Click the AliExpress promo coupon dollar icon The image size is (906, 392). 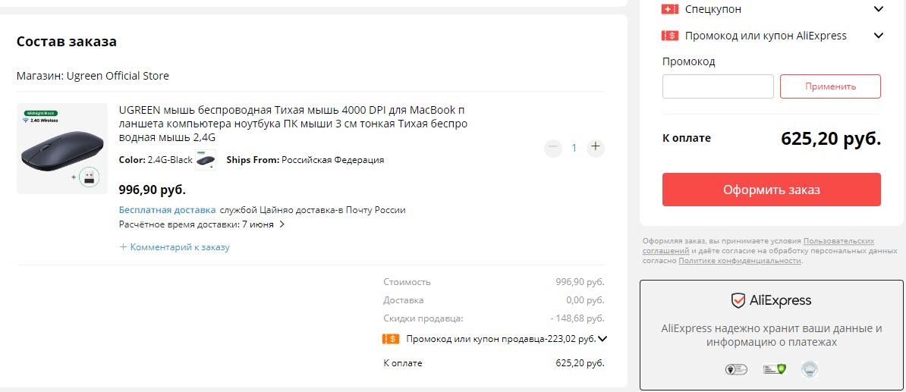(669, 36)
